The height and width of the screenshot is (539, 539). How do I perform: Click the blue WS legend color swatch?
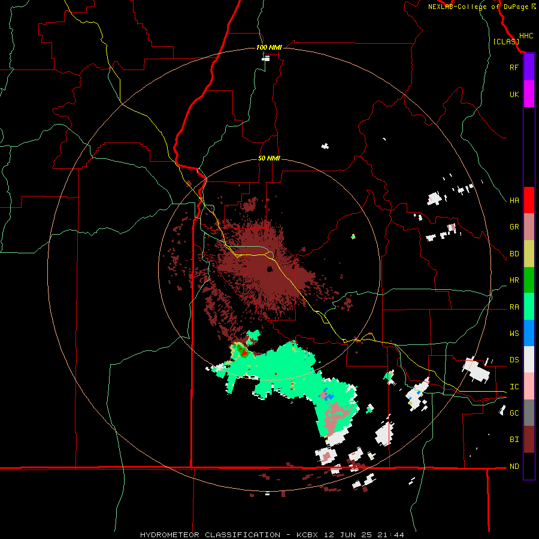pyautogui.click(x=529, y=333)
